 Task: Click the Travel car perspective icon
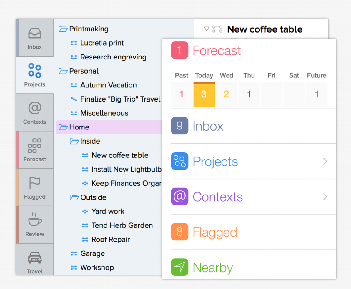point(35,258)
